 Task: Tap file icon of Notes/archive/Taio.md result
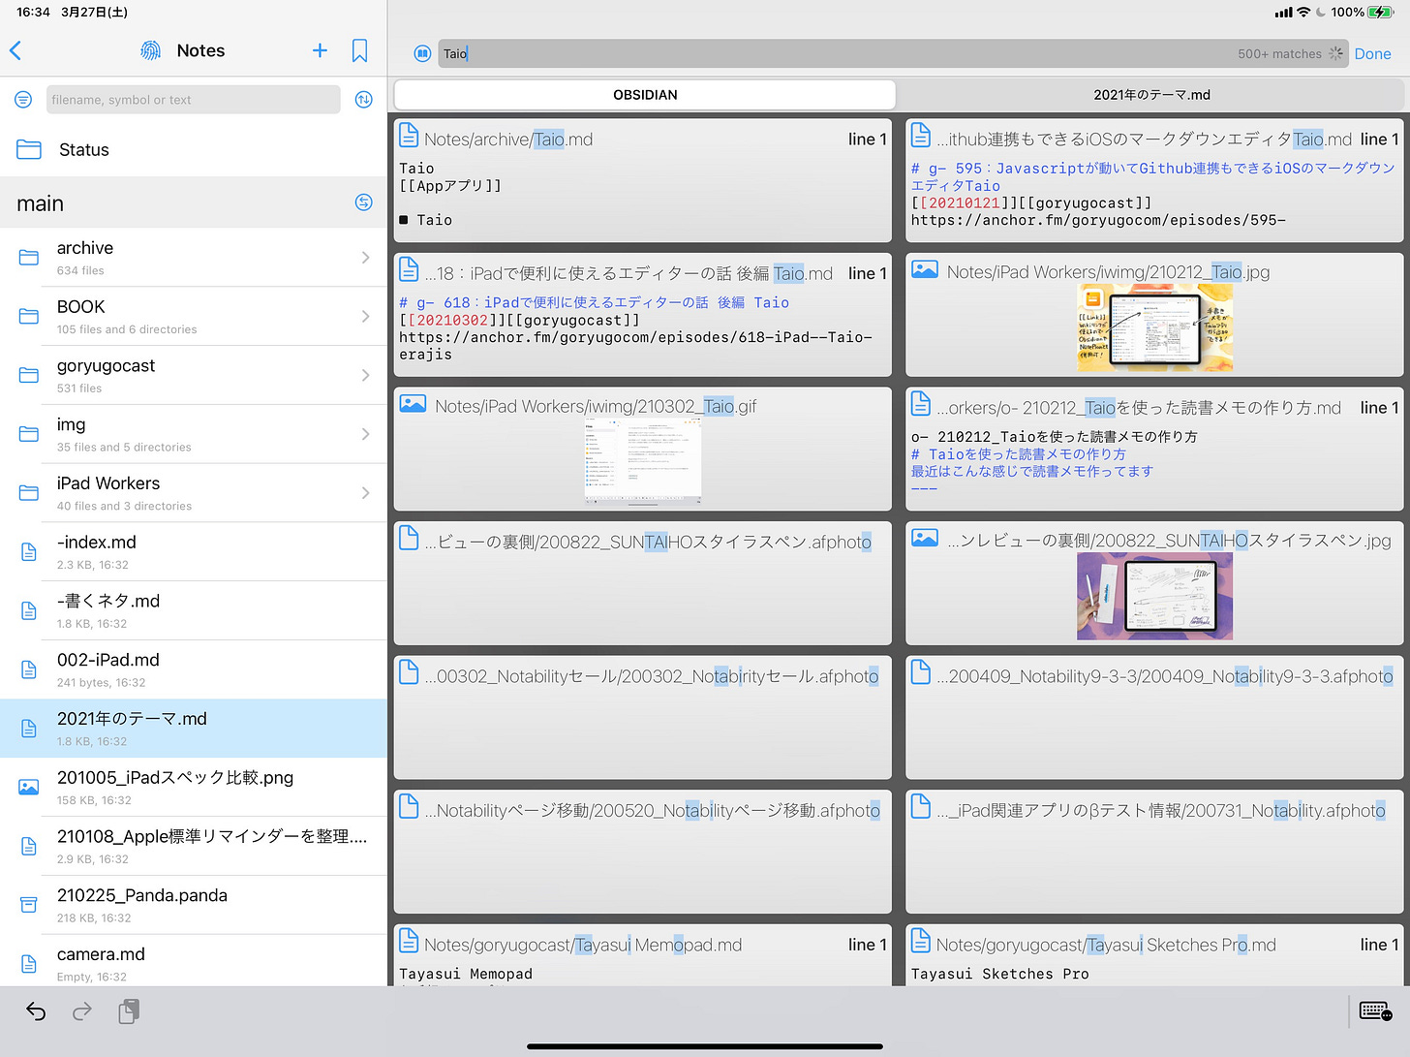[x=409, y=136]
